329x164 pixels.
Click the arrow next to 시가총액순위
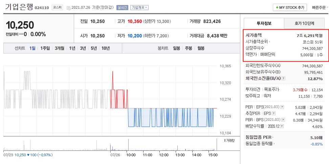tap(269, 42)
